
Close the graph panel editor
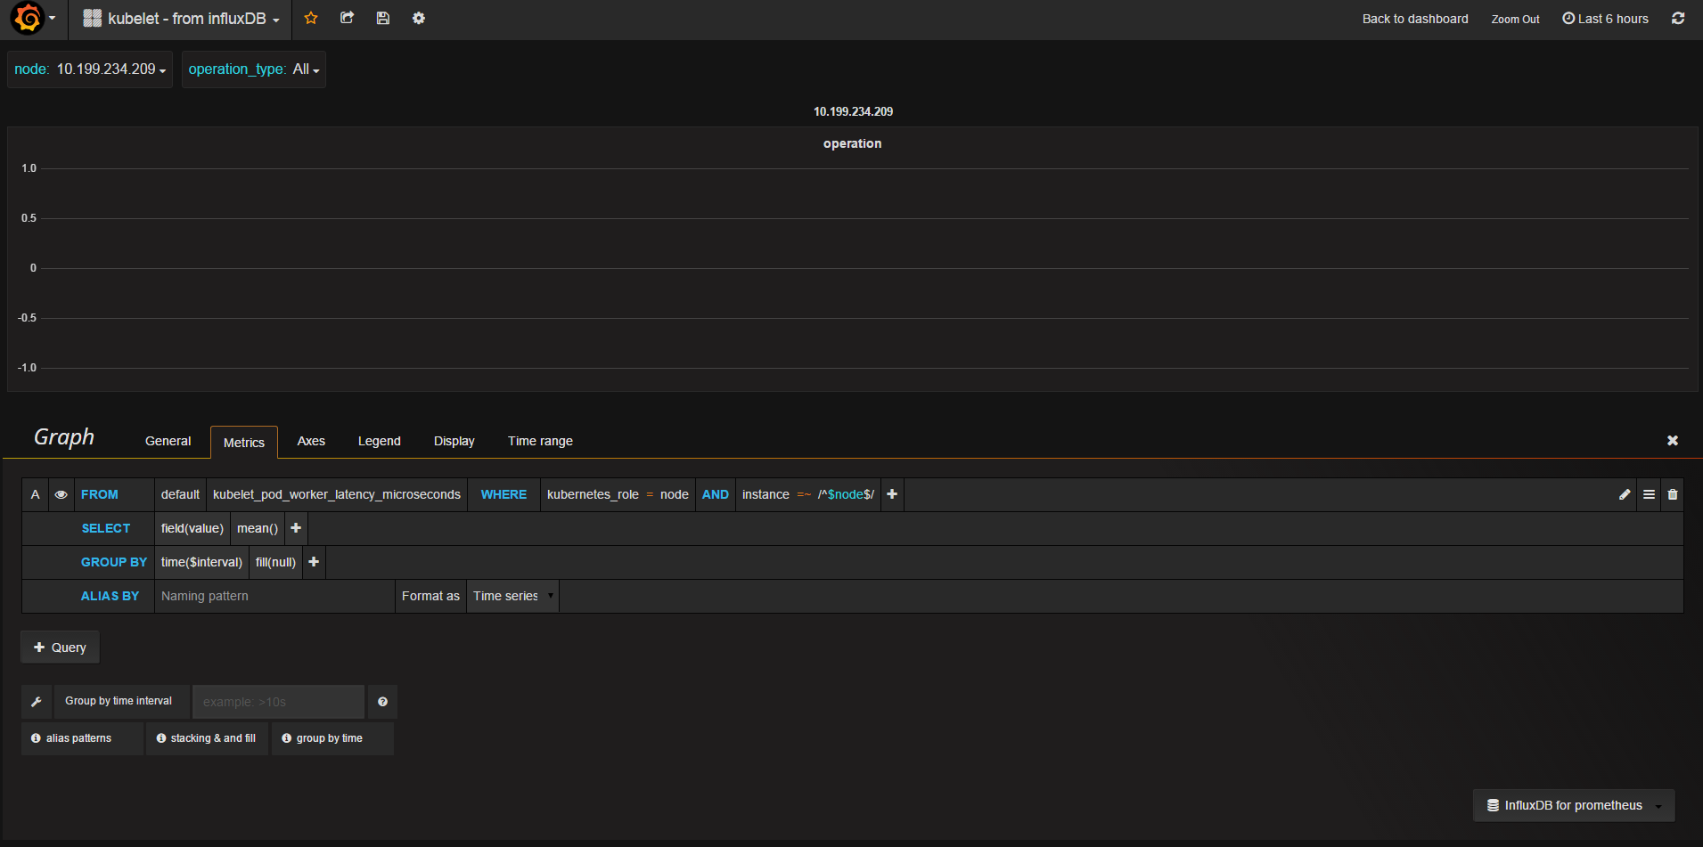[1673, 441]
